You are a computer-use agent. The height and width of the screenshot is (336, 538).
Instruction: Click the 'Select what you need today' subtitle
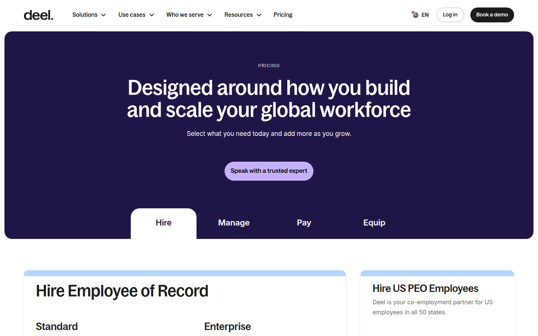269,134
